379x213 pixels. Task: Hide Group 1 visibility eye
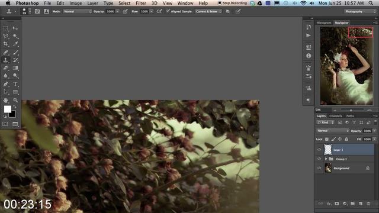pyautogui.click(x=319, y=159)
